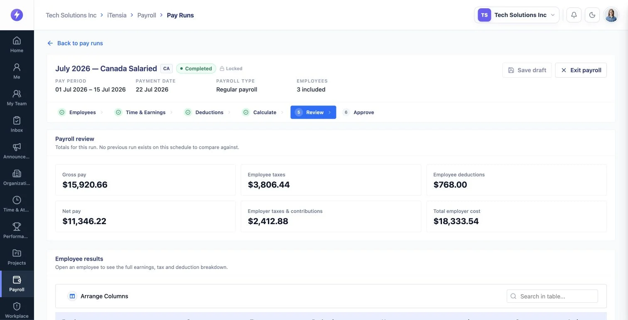Open notifications bell

pyautogui.click(x=574, y=15)
